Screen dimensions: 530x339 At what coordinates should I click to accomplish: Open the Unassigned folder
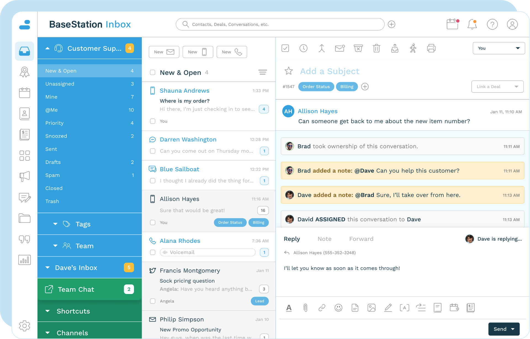point(90,84)
